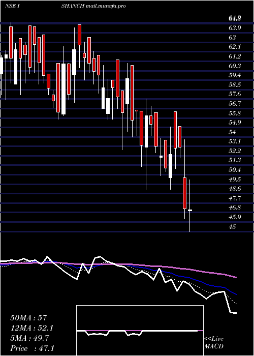The width and height of the screenshot is (254, 356).
Task: Click the 58.5 price axis label
Action: click(235, 85)
